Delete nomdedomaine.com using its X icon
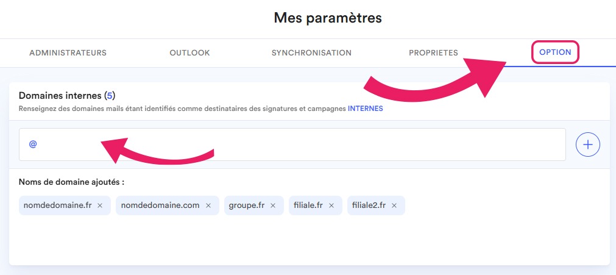Viewport: 616px width, 275px height. click(208, 205)
